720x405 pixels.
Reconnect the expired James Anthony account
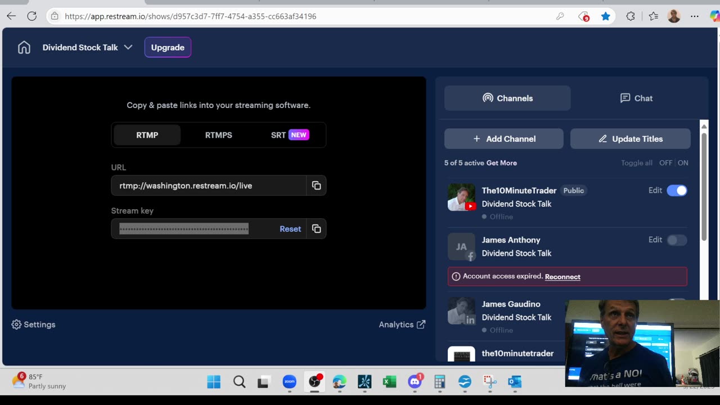coord(562,277)
